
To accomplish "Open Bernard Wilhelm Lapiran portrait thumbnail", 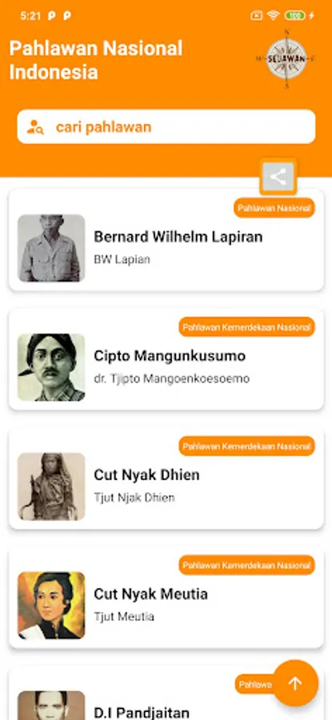I will 51,248.
